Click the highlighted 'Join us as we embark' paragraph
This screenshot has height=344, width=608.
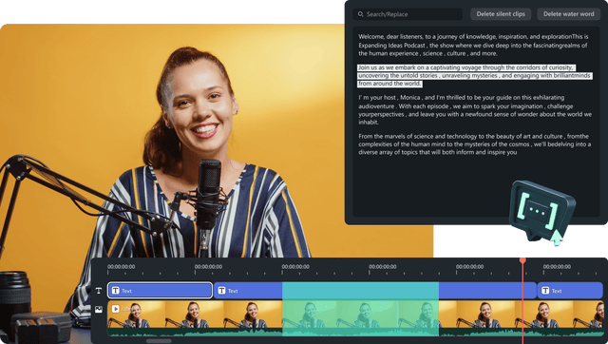pyautogui.click(x=474, y=76)
